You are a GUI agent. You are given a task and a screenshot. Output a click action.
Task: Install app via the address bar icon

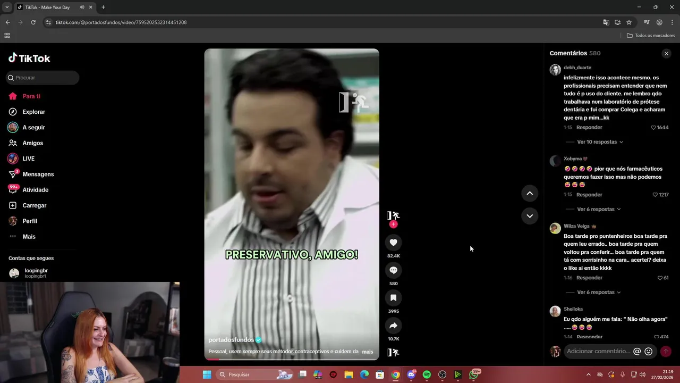[617, 22]
